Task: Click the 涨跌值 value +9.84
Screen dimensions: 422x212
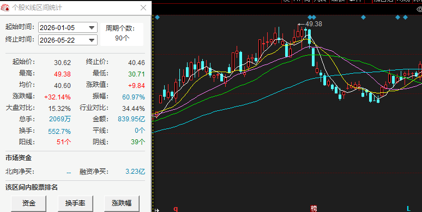Action: [x=136, y=85]
